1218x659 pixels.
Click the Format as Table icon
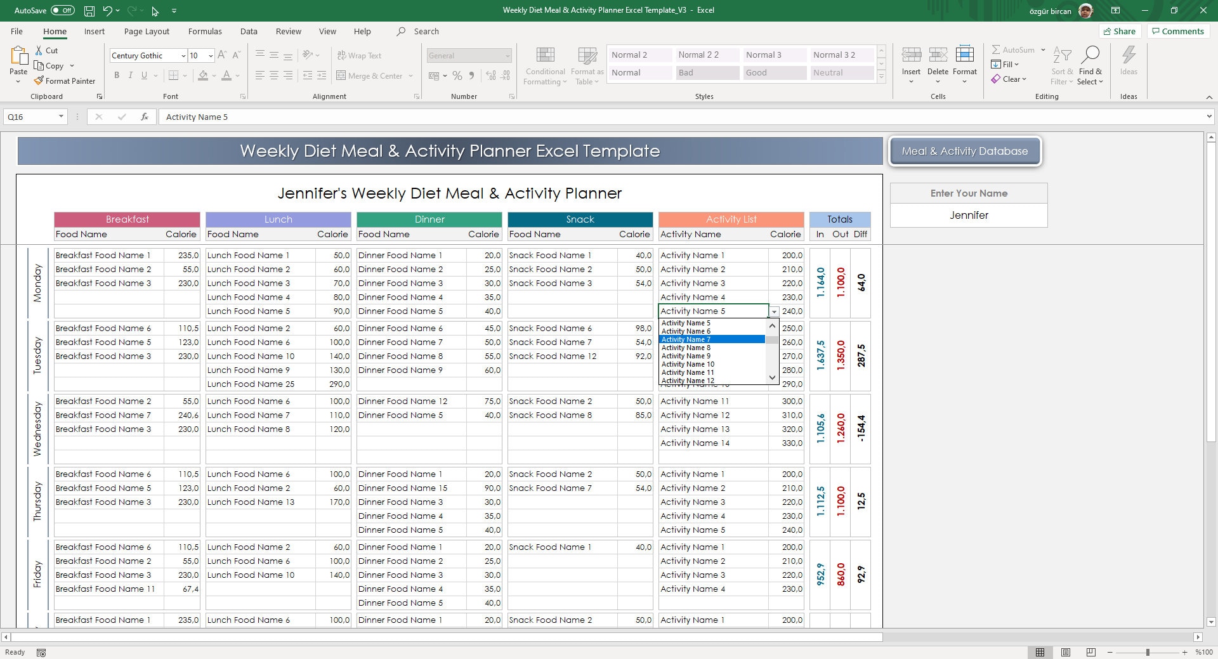point(587,55)
